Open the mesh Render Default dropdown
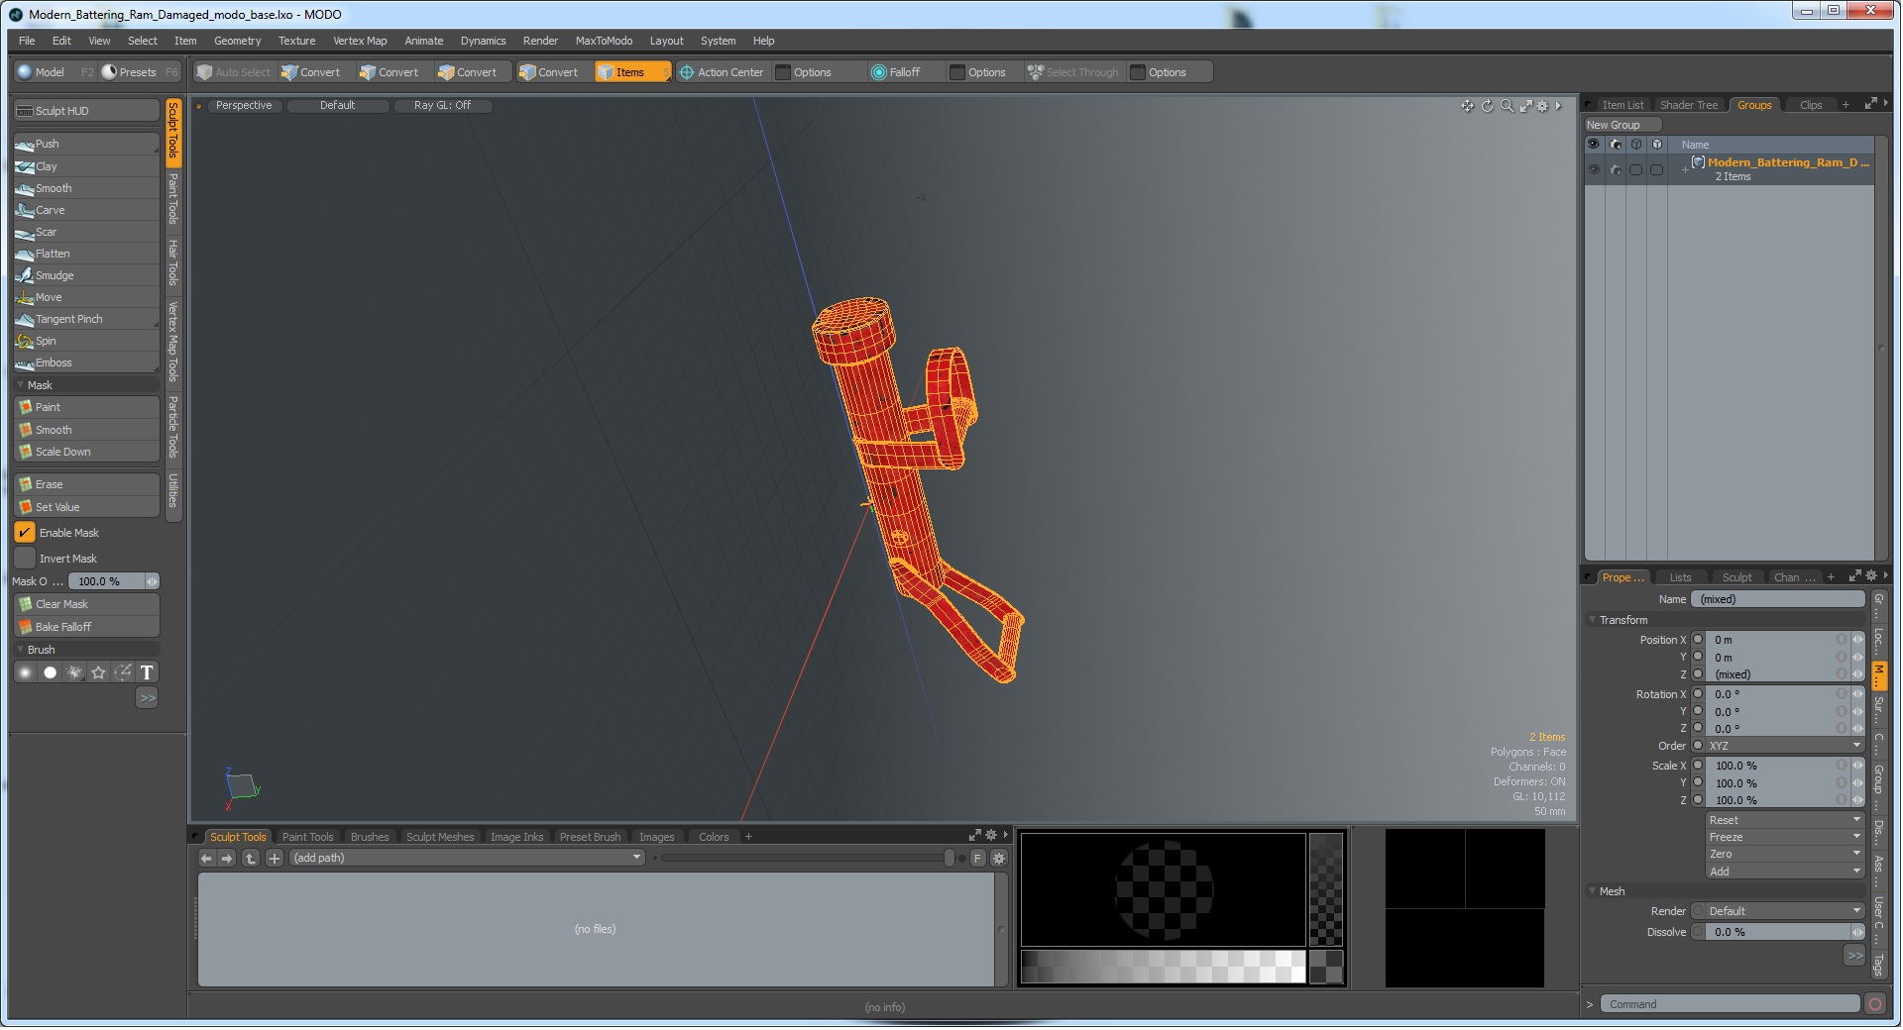 [x=1784, y=911]
